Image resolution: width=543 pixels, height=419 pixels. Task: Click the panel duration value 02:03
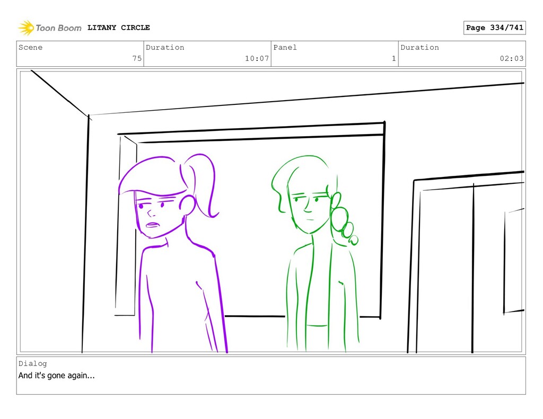click(x=512, y=58)
